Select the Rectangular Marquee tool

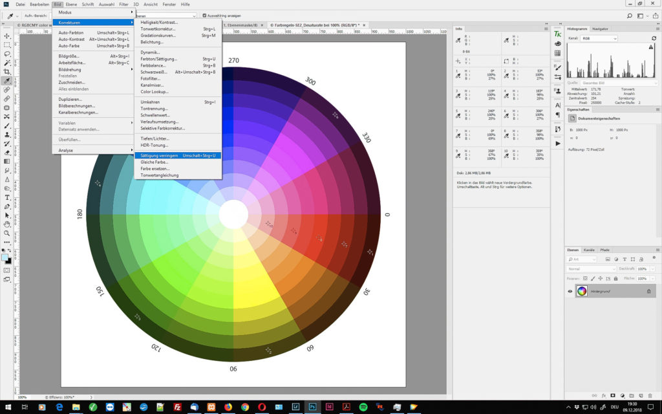pyautogui.click(x=7, y=45)
